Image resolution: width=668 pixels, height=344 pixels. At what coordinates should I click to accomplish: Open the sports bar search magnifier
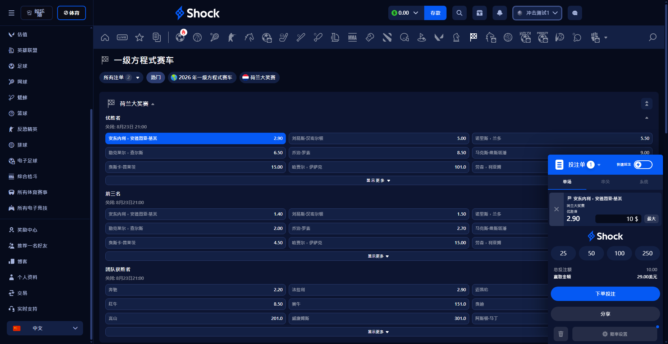653,37
